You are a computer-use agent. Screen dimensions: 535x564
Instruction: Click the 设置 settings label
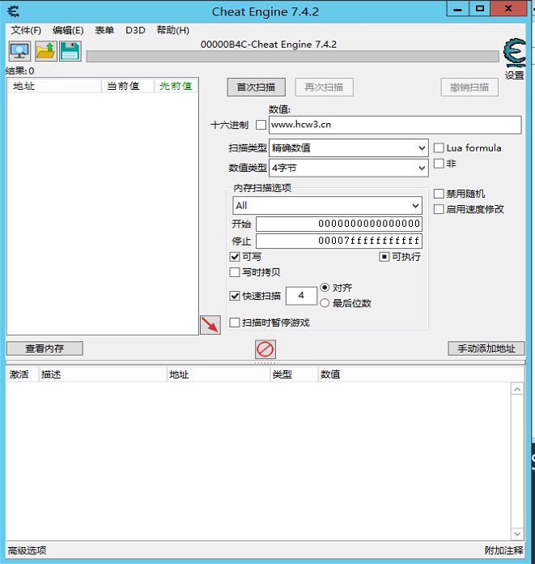[x=514, y=75]
